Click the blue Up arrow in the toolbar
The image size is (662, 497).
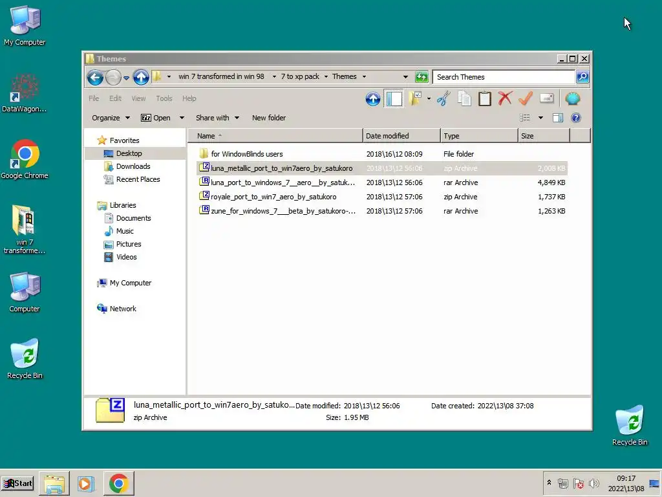coord(373,99)
